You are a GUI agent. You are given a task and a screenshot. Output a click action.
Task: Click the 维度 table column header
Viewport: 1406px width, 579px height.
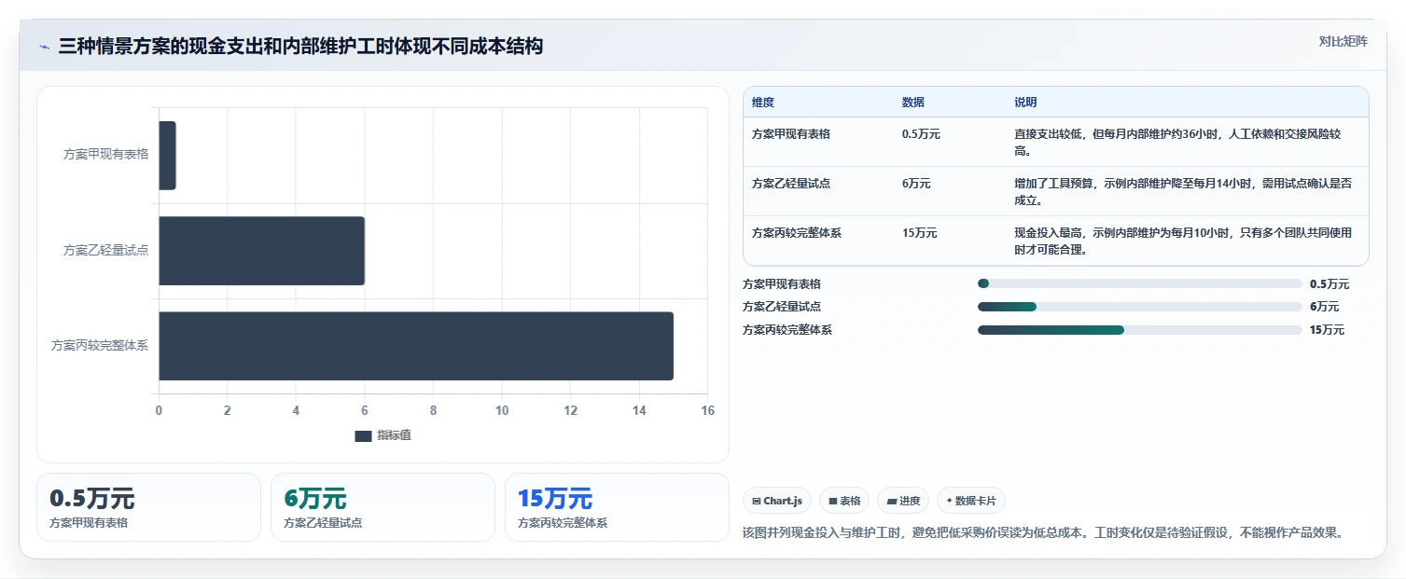tap(763, 103)
